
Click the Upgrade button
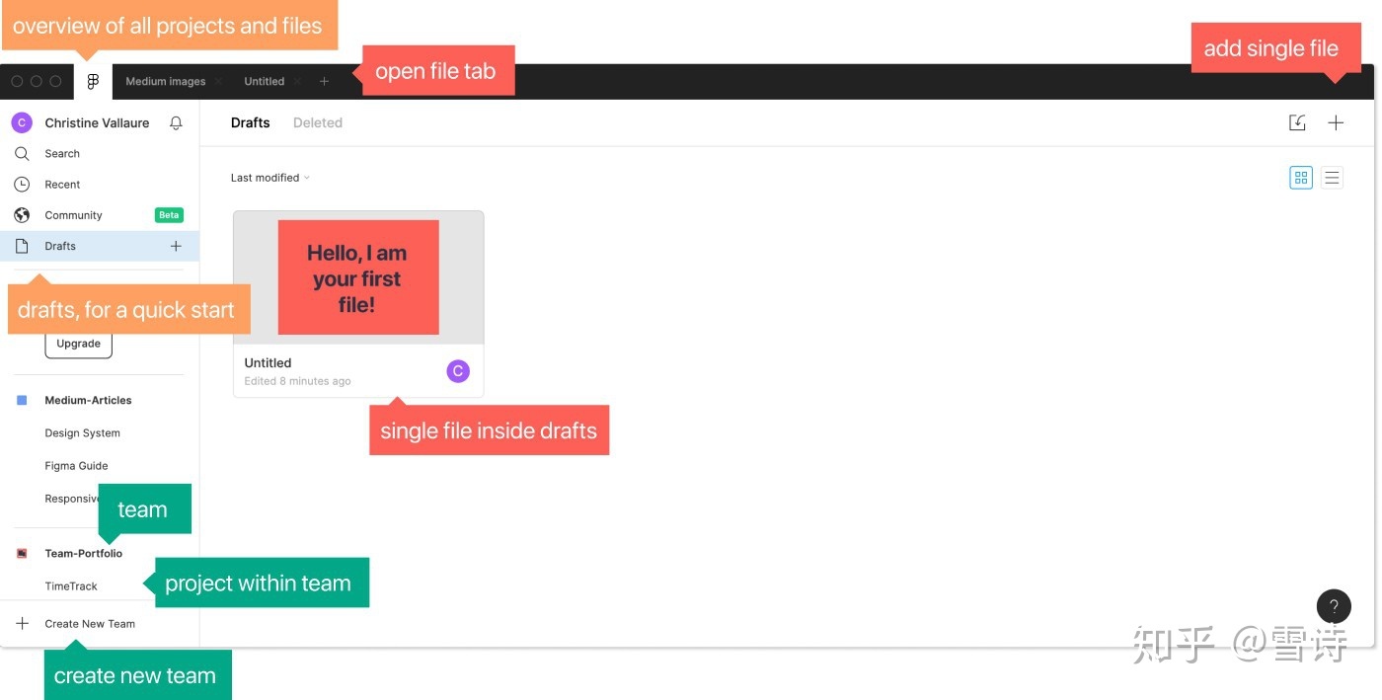pos(78,344)
